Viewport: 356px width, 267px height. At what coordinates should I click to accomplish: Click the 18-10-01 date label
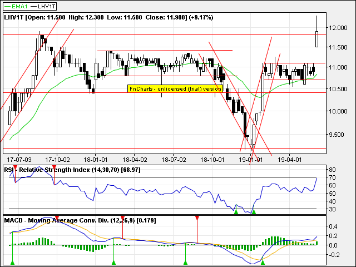(x=212, y=160)
